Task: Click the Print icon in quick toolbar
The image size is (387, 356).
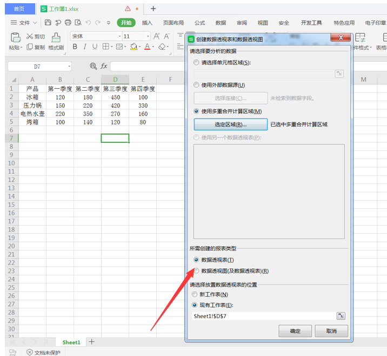Action: (x=68, y=23)
